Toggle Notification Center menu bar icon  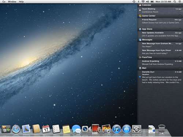pyautogui.click(x=180, y=1)
